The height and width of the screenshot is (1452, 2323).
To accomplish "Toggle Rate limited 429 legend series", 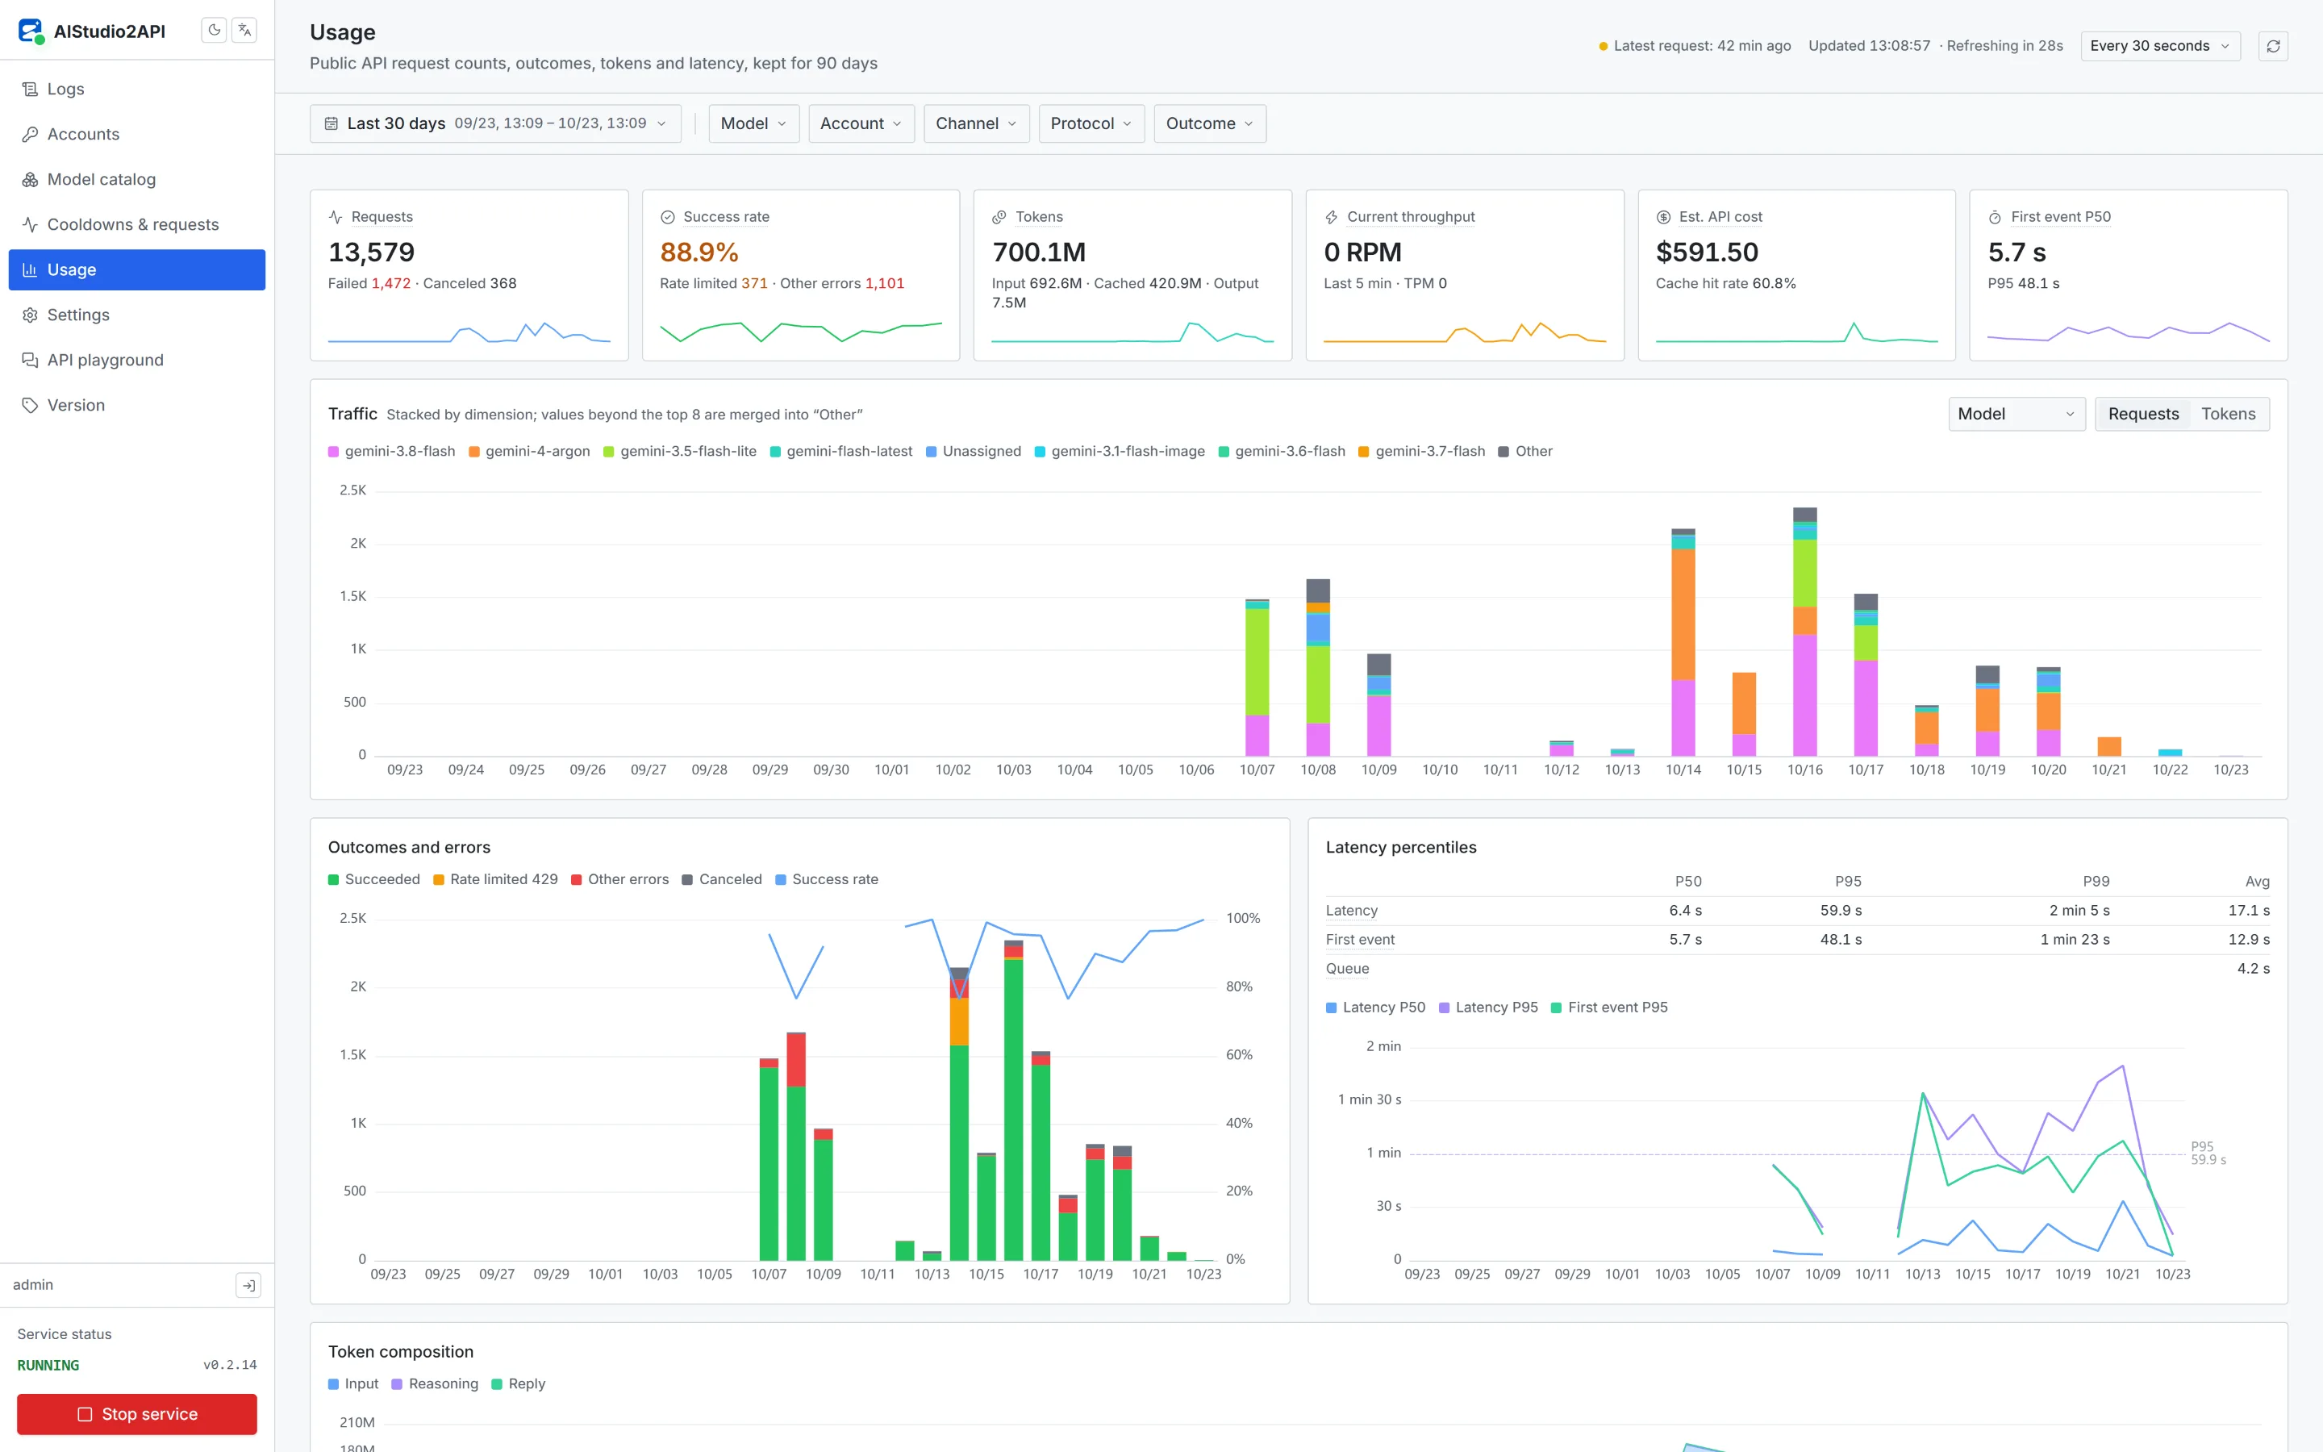I will [495, 879].
